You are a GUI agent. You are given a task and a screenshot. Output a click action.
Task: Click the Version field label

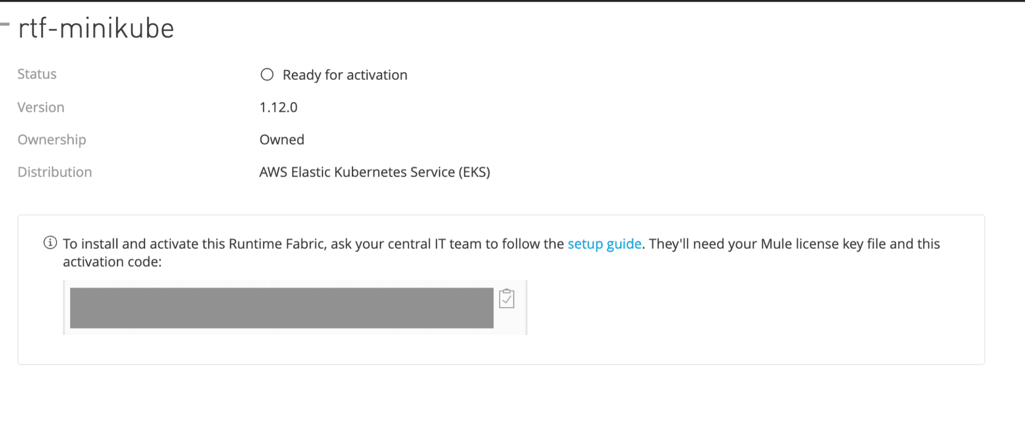pyautogui.click(x=41, y=107)
